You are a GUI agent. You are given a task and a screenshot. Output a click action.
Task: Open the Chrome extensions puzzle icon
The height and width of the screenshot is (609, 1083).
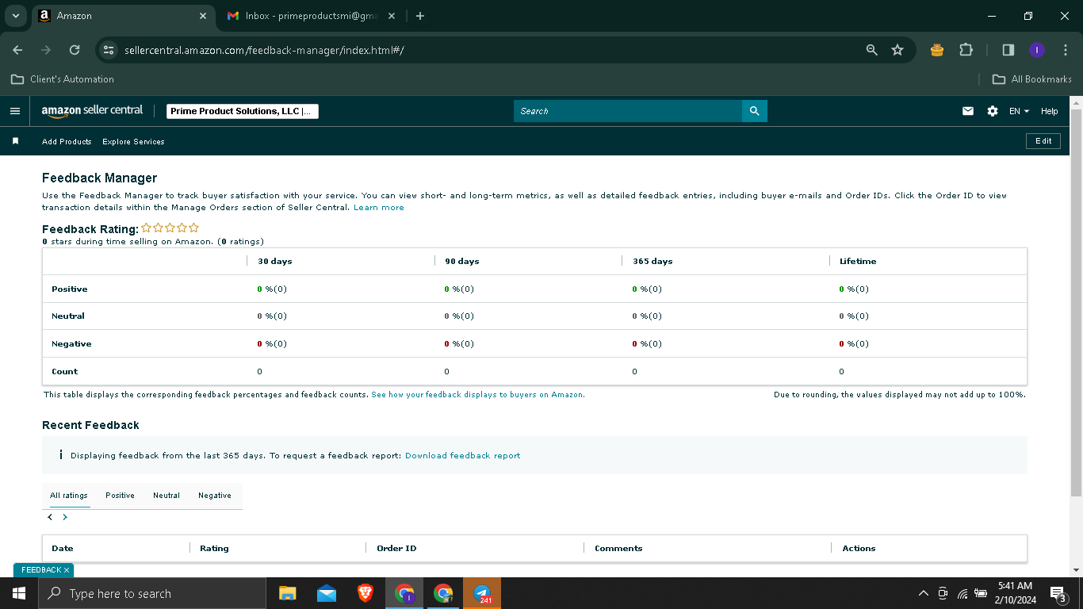click(x=966, y=50)
